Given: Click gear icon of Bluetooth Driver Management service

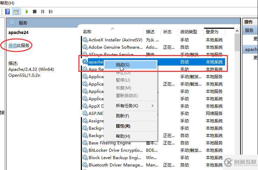Looking at the screenshot, I should [85, 165].
